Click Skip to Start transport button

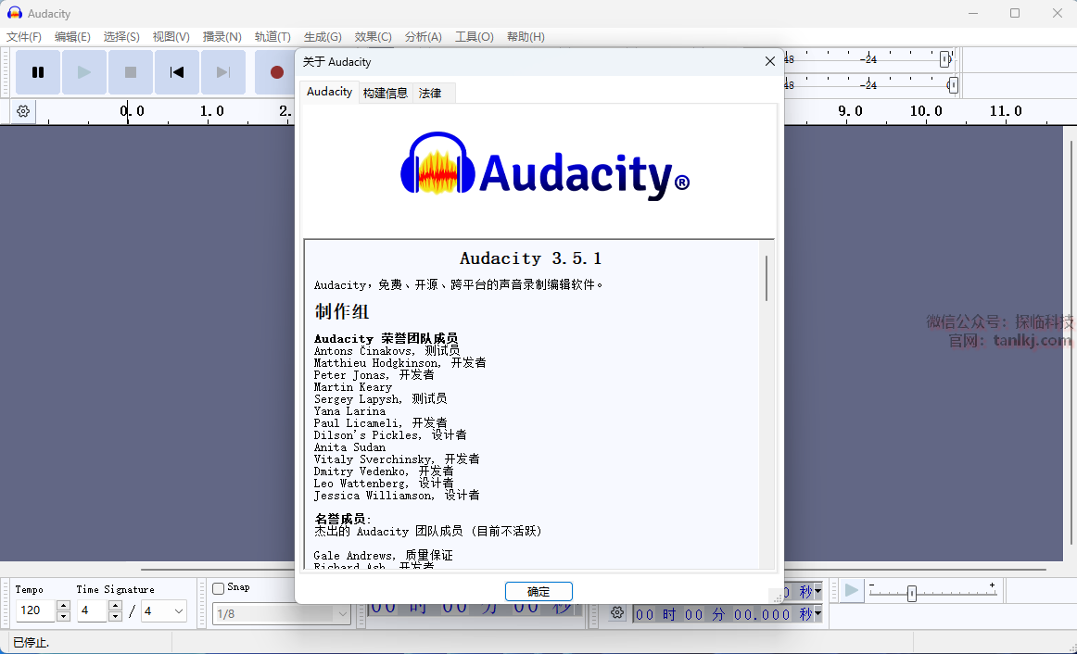(x=177, y=72)
